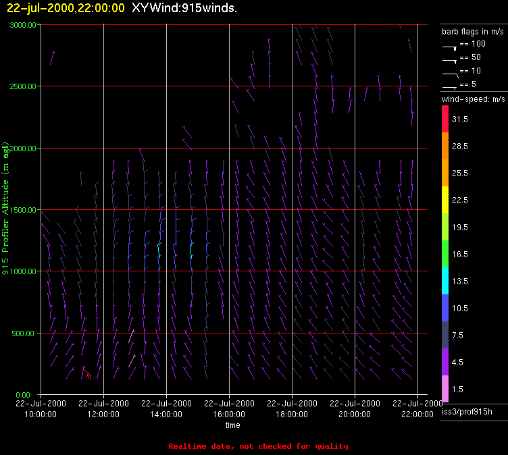Click the time axis title
Image resolution: width=508 pixels, height=455 pixels.
pos(232,425)
